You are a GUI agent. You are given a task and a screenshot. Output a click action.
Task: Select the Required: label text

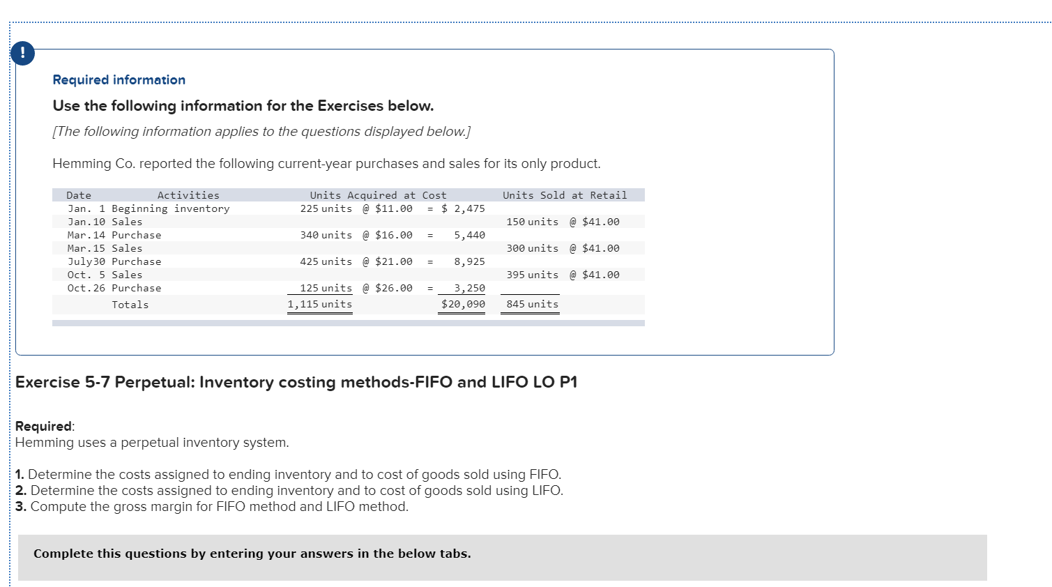click(43, 425)
